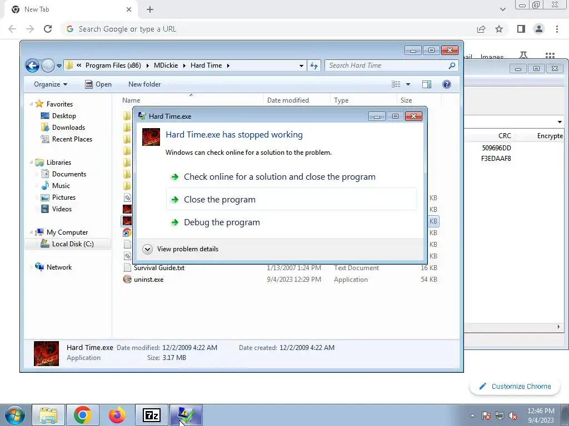
Task: Reload the Chrome page
Action: click(48, 29)
